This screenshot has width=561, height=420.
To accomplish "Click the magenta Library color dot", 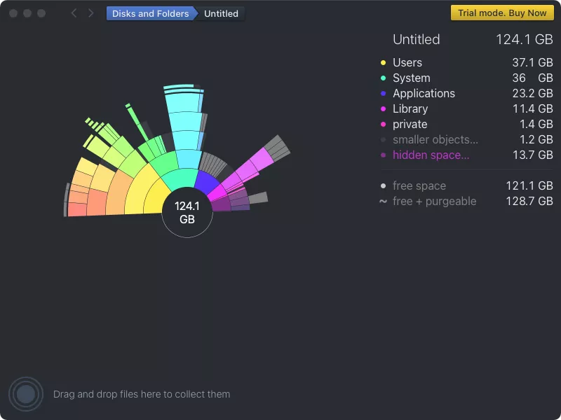I will point(383,109).
